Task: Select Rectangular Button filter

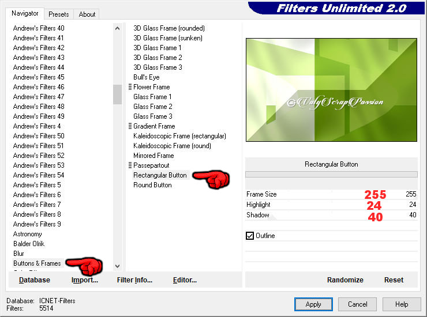Action: click(160, 175)
